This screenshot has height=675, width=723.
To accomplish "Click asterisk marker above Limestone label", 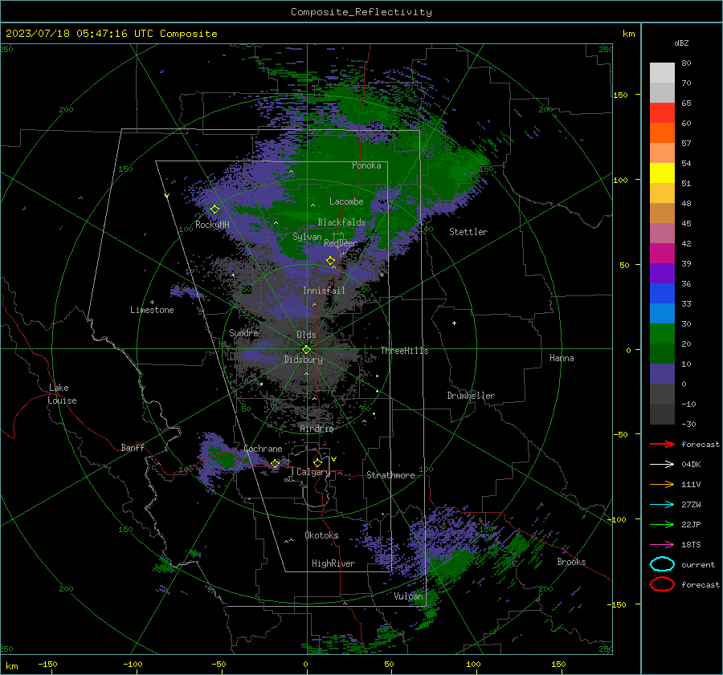I will point(152,303).
